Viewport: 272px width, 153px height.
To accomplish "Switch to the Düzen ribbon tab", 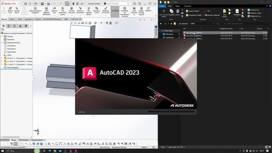I will [12, 19].
